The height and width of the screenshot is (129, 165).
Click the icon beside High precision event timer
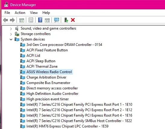[x=23, y=99]
